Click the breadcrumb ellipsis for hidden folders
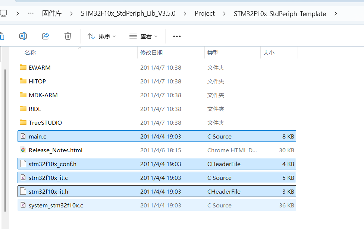 pos(31,13)
